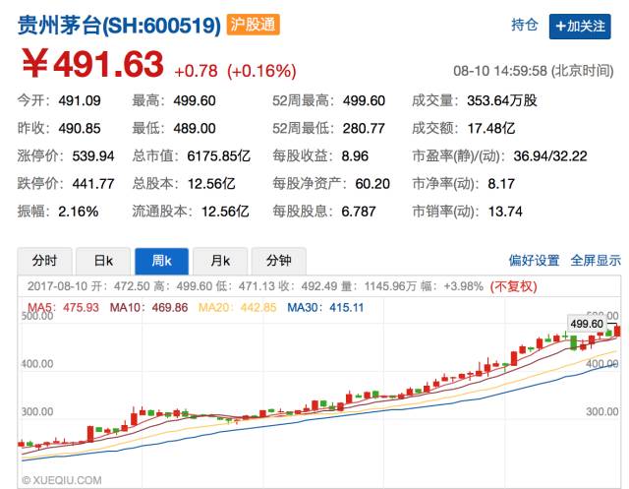Open 偏好设置 chart preferences
Image resolution: width=629 pixels, height=489 pixels.
click(x=534, y=261)
